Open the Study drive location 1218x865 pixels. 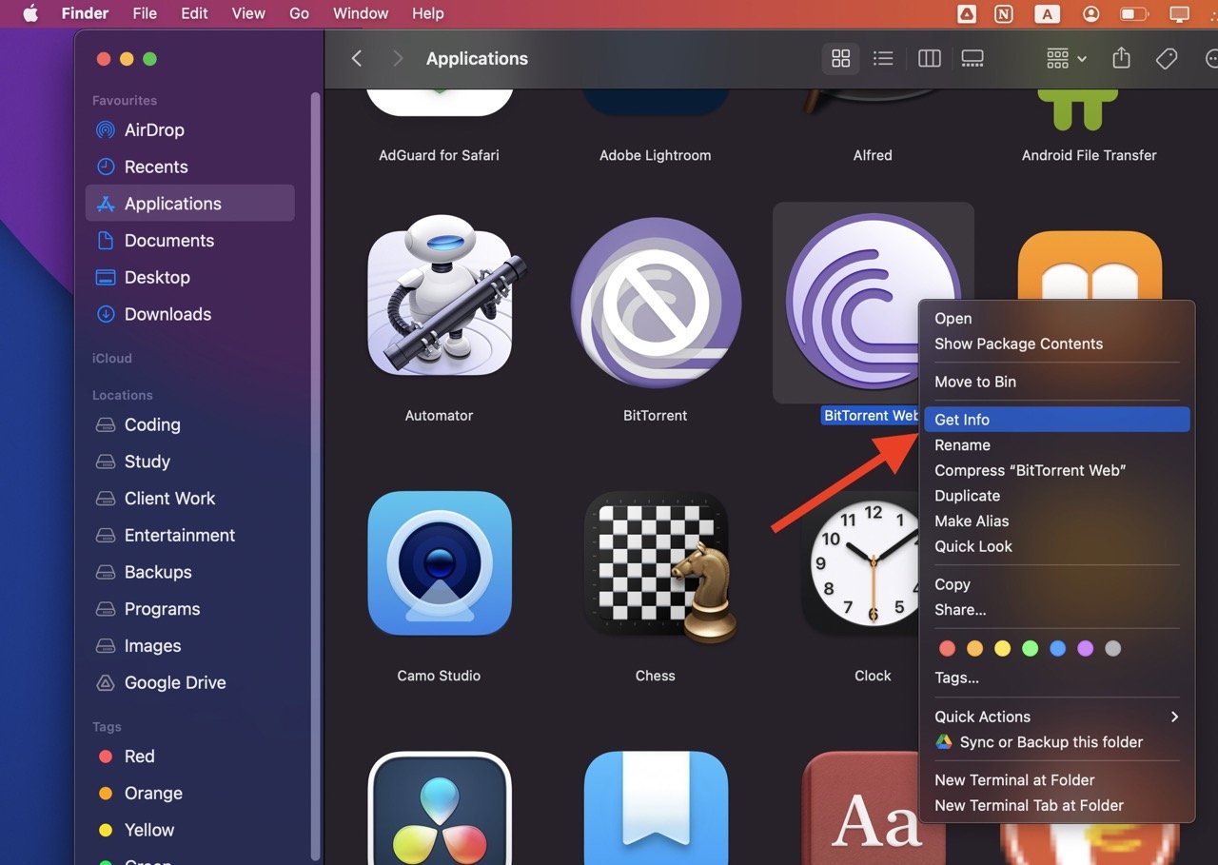click(190, 462)
